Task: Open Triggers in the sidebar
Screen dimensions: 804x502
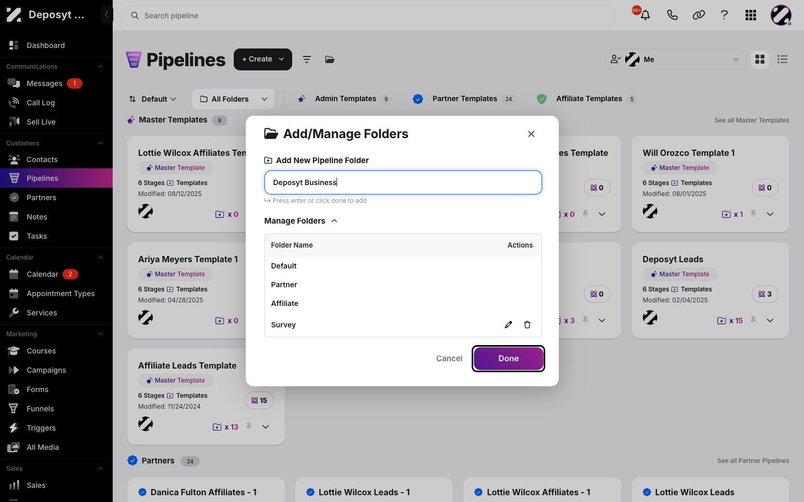Action: (x=56, y=428)
